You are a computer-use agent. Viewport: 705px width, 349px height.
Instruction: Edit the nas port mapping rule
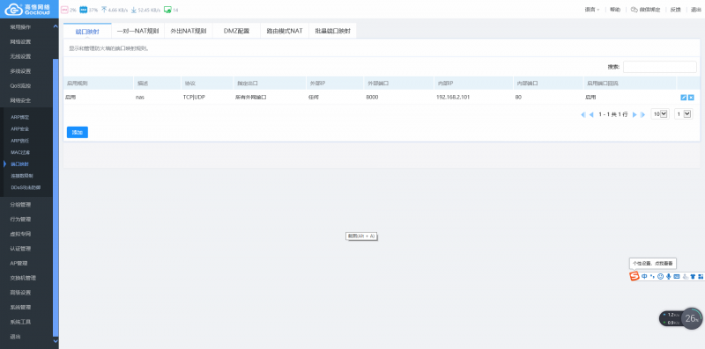684,98
